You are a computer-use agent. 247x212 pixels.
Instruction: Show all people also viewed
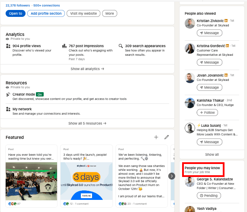tap(212, 154)
